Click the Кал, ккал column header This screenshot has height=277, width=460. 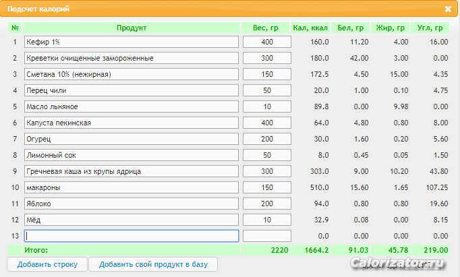310,28
